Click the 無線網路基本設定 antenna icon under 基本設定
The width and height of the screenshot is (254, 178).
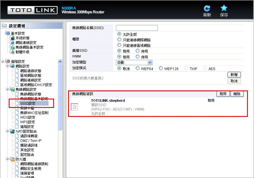click(12, 47)
